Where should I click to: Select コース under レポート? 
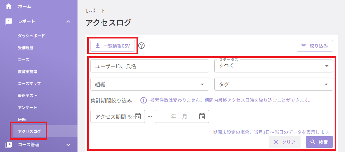[24, 60]
